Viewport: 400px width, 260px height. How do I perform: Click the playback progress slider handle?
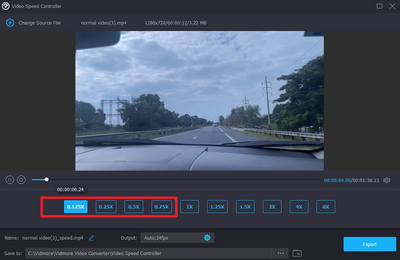[46, 179]
